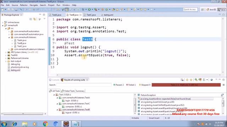Click the layout icon in results view
Viewport: 227px width, 127px height.
tap(204, 80)
